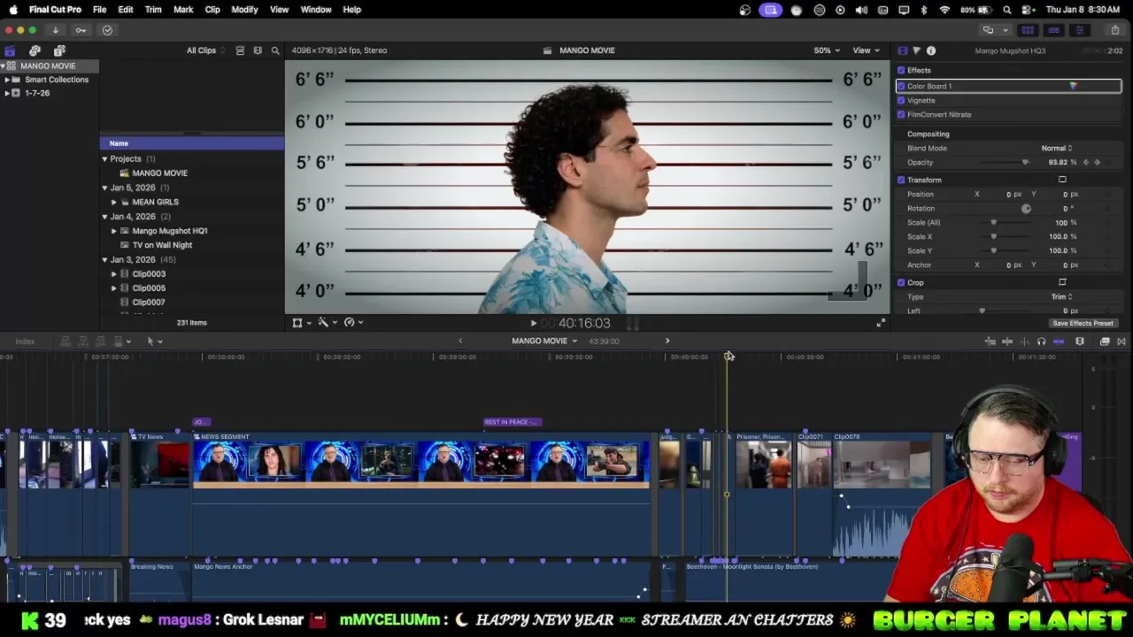Open the Transitions browser icon

pyautogui.click(x=1121, y=342)
